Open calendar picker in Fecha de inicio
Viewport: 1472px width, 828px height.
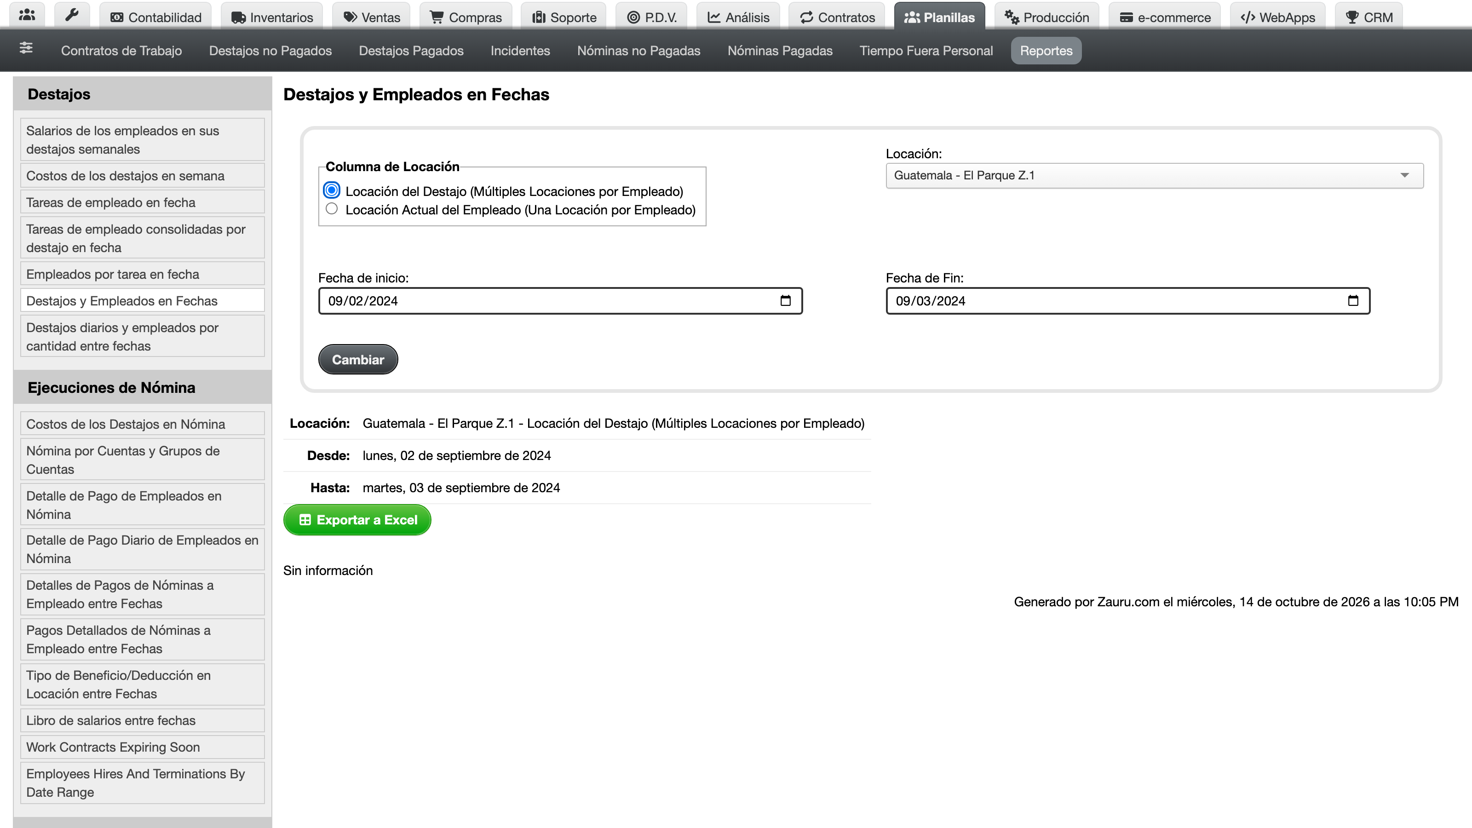click(785, 301)
